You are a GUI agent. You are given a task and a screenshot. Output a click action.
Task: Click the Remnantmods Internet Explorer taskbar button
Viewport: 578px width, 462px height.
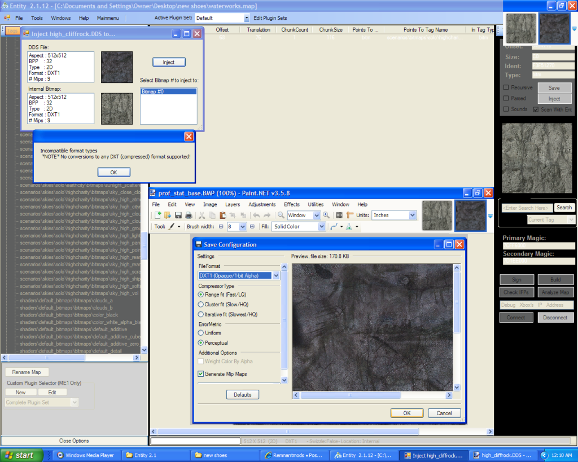[x=294, y=455]
